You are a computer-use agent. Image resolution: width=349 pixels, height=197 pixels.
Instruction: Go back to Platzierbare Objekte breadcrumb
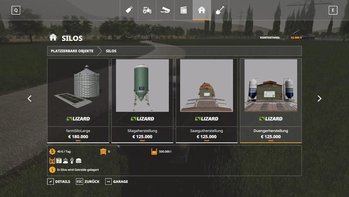pos(72,51)
